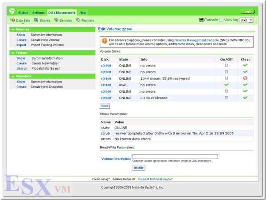Select the Data Management tab
This screenshot has width=266, height=200.
click(62, 12)
